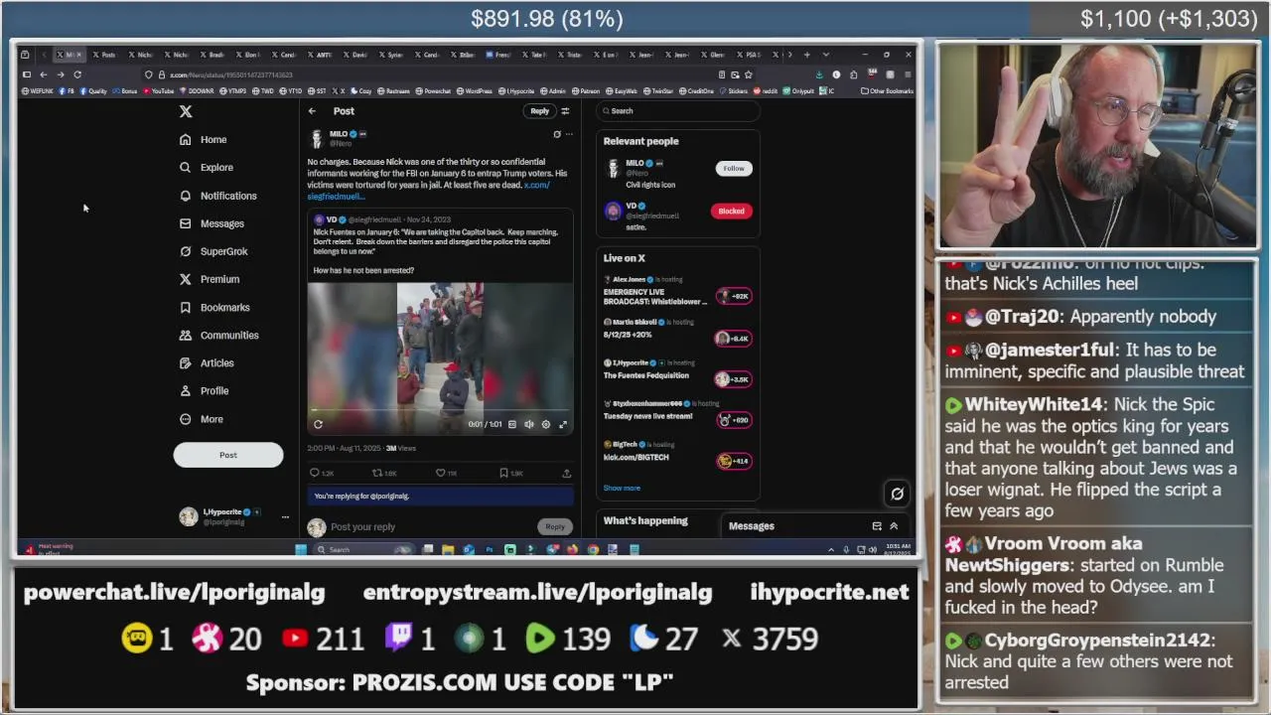Open reply sorting filter icon

565,111
